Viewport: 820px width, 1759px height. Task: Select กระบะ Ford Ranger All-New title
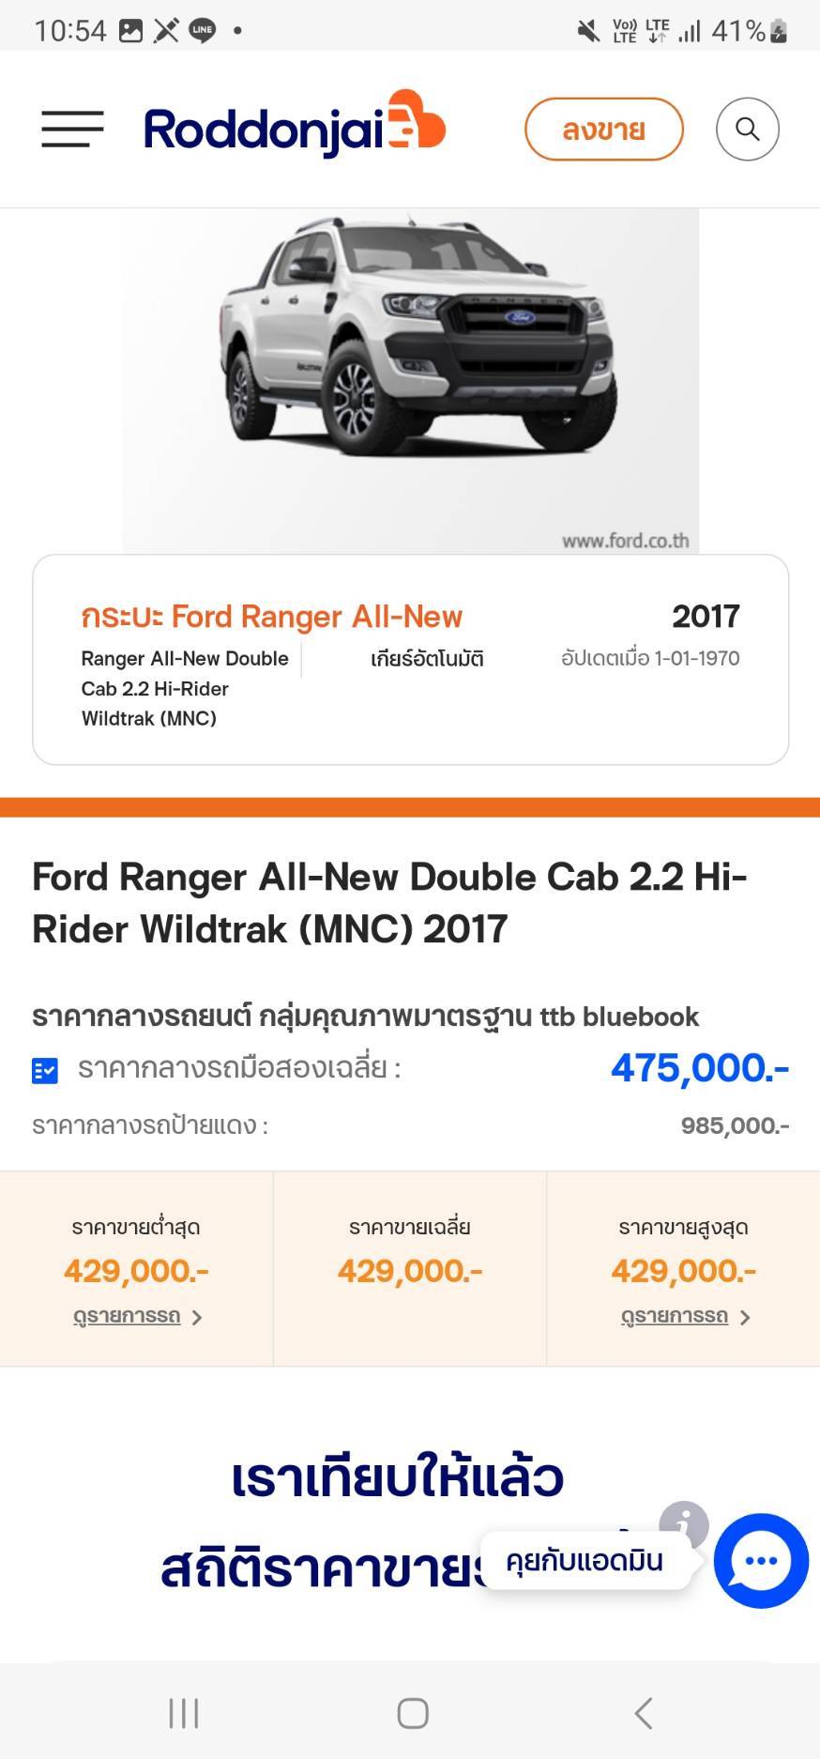click(271, 617)
